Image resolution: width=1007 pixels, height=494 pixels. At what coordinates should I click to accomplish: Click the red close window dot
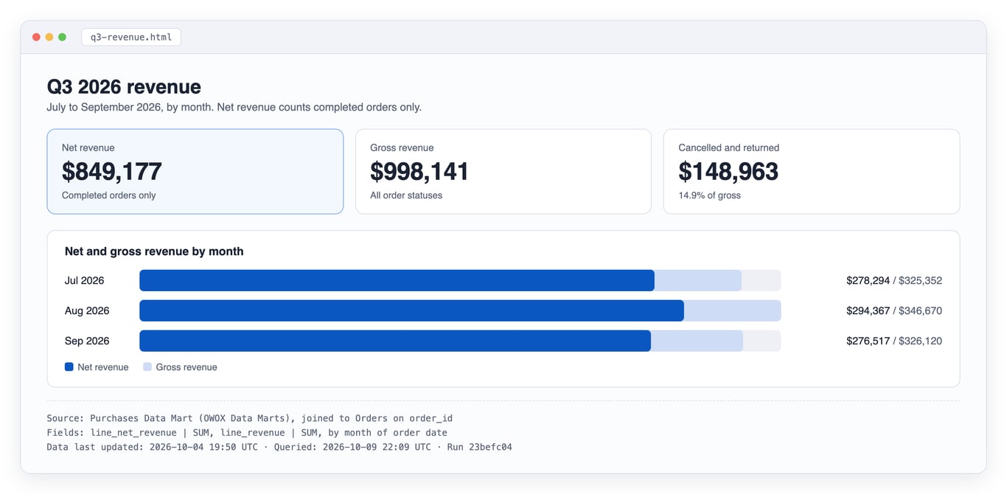(36, 37)
